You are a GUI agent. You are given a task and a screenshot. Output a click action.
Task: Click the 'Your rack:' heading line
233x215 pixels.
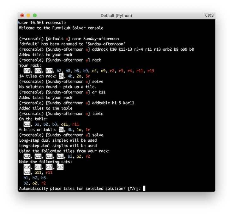pyautogui.click(x=30, y=65)
